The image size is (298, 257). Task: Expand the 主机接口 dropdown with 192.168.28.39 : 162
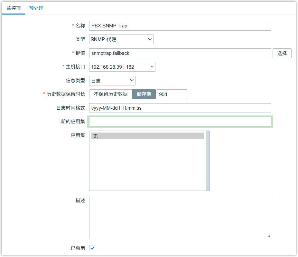pyautogui.click(x=122, y=67)
